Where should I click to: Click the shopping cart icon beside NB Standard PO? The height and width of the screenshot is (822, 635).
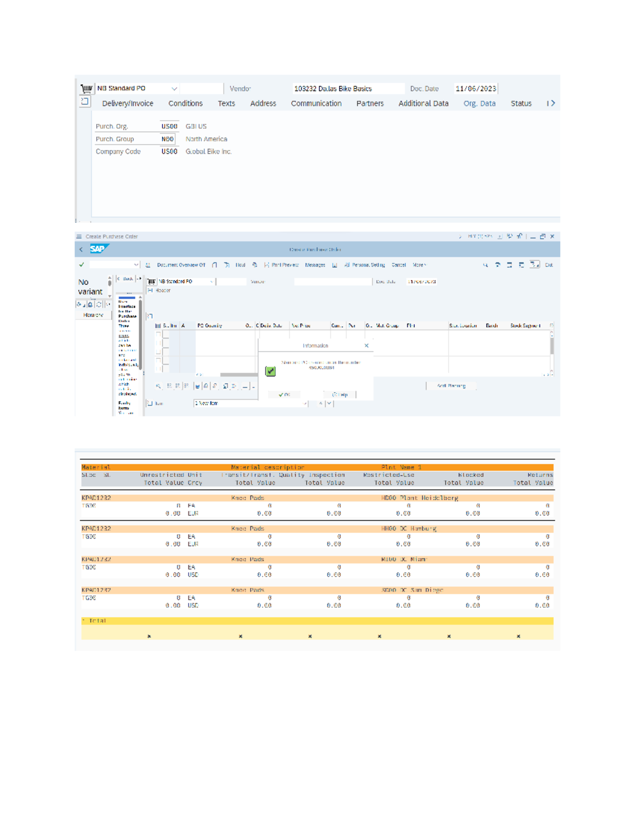tap(87, 88)
